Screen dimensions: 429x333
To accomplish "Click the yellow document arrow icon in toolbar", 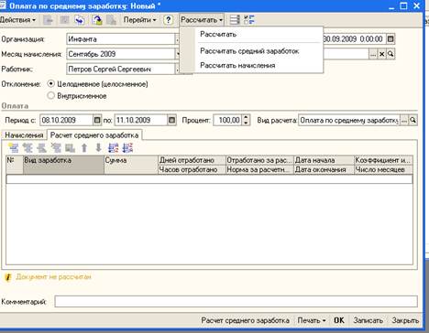I will (x=97, y=20).
